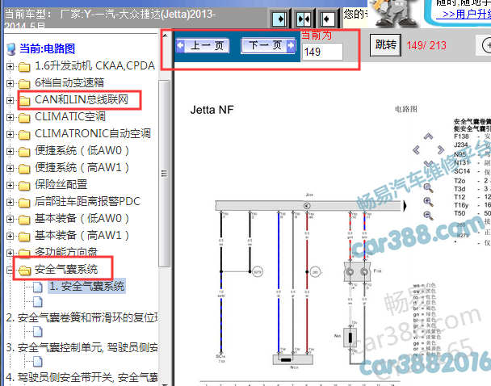
Task: Select the 安全气囊系统 folder label
Action: point(66,269)
